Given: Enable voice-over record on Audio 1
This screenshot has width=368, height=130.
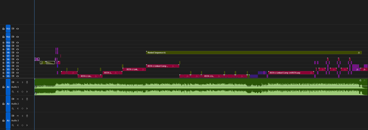Looking at the screenshot, I should [27, 82].
